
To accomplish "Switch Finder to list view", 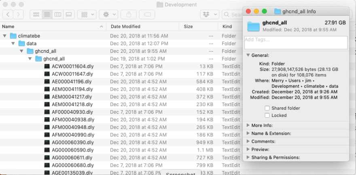I will [47, 15].
